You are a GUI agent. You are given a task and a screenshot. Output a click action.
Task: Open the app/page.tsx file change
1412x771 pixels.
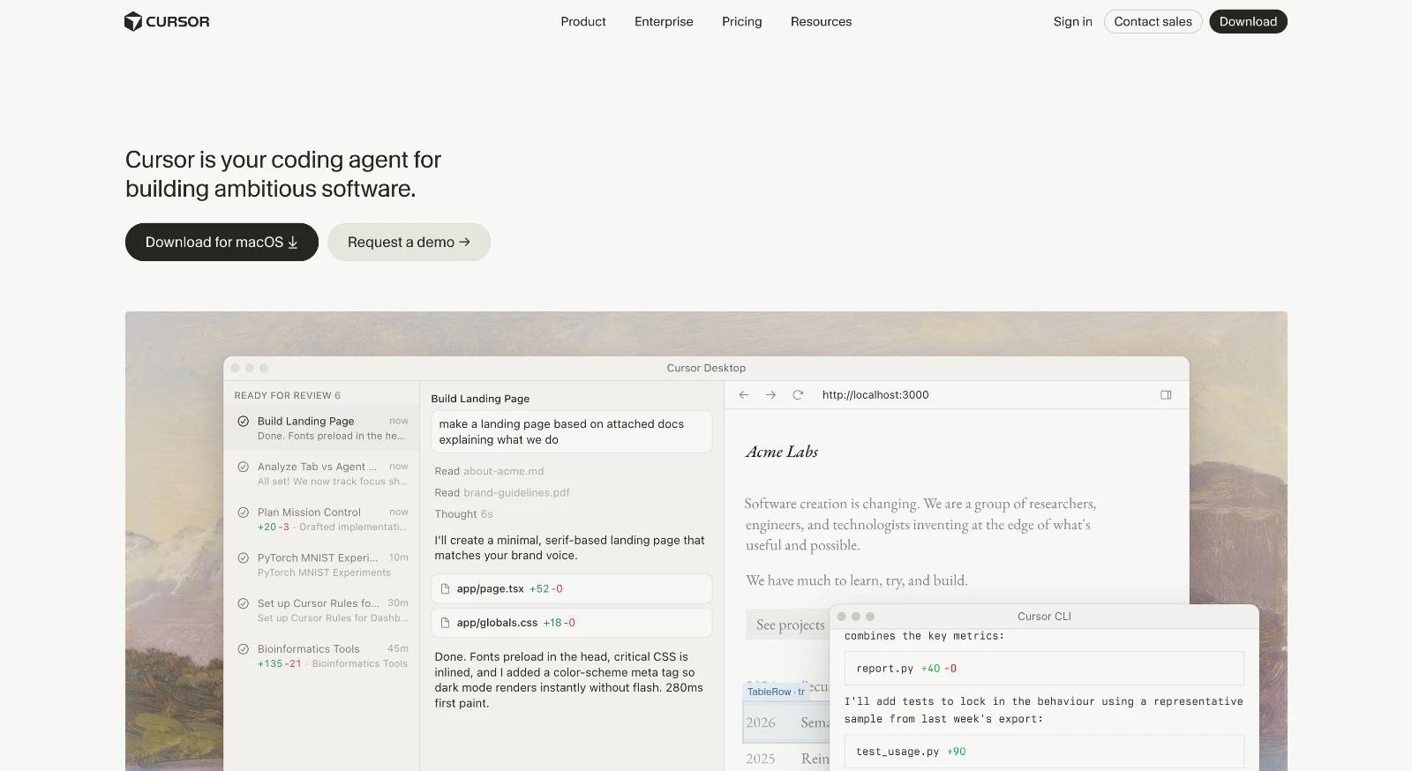click(572, 588)
